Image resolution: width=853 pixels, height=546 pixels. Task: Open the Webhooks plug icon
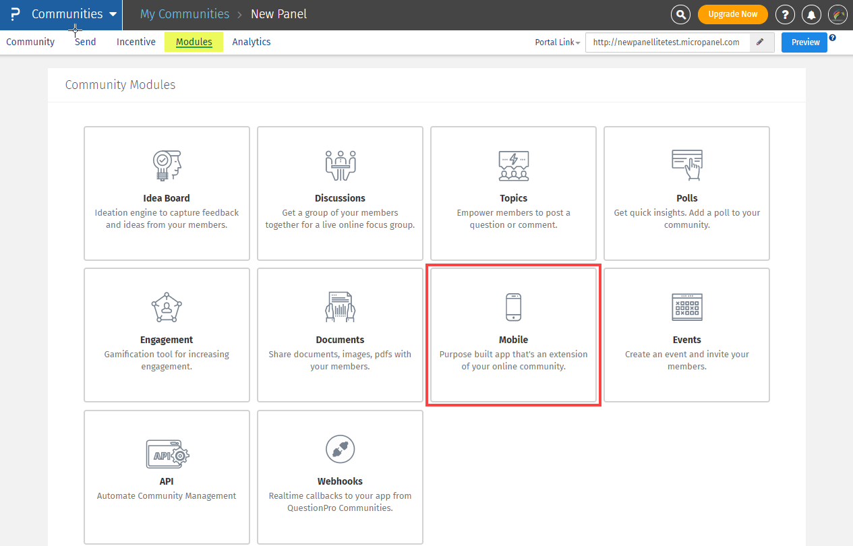(x=340, y=449)
